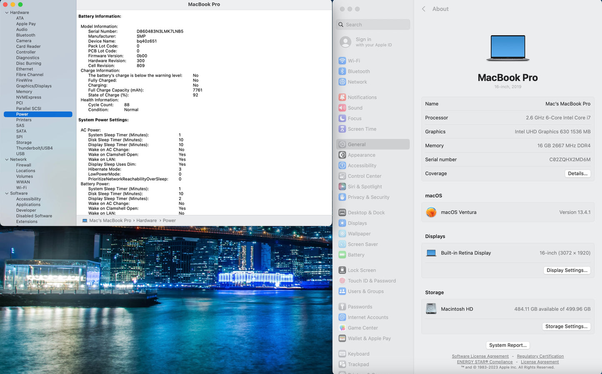Click the Battery icon in sidebar
Image resolution: width=602 pixels, height=374 pixels.
tap(342, 255)
